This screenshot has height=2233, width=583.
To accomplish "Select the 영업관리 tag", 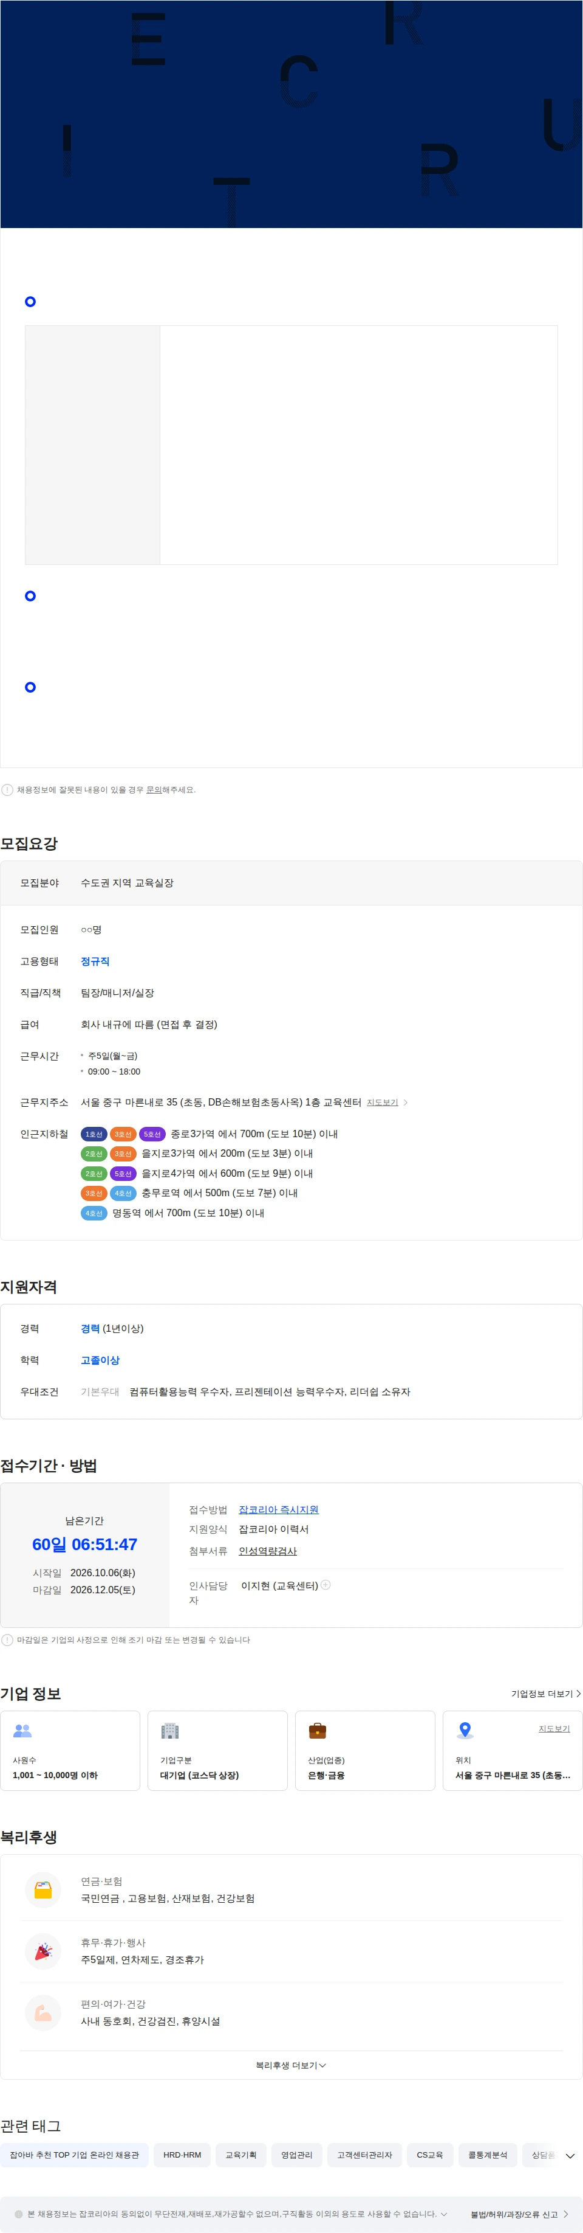I will click(296, 2155).
